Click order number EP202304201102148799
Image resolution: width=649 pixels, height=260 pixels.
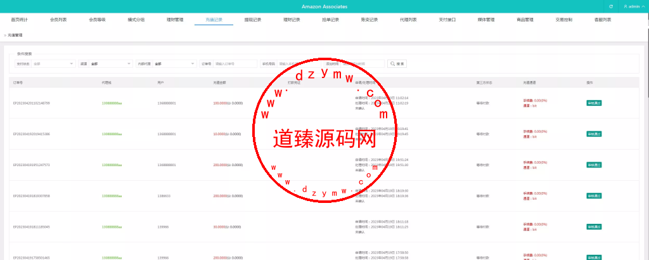click(x=32, y=103)
